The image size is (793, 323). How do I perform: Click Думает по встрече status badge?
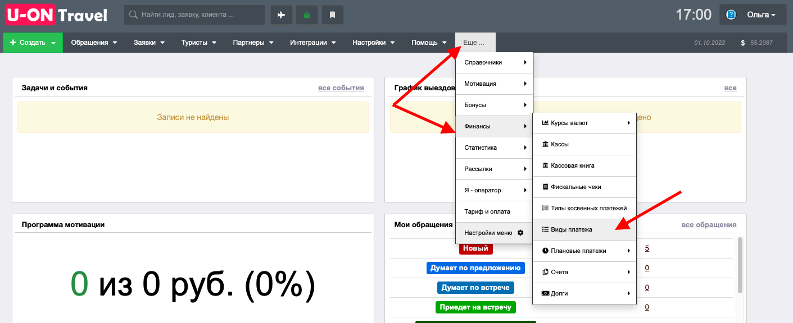(x=475, y=288)
